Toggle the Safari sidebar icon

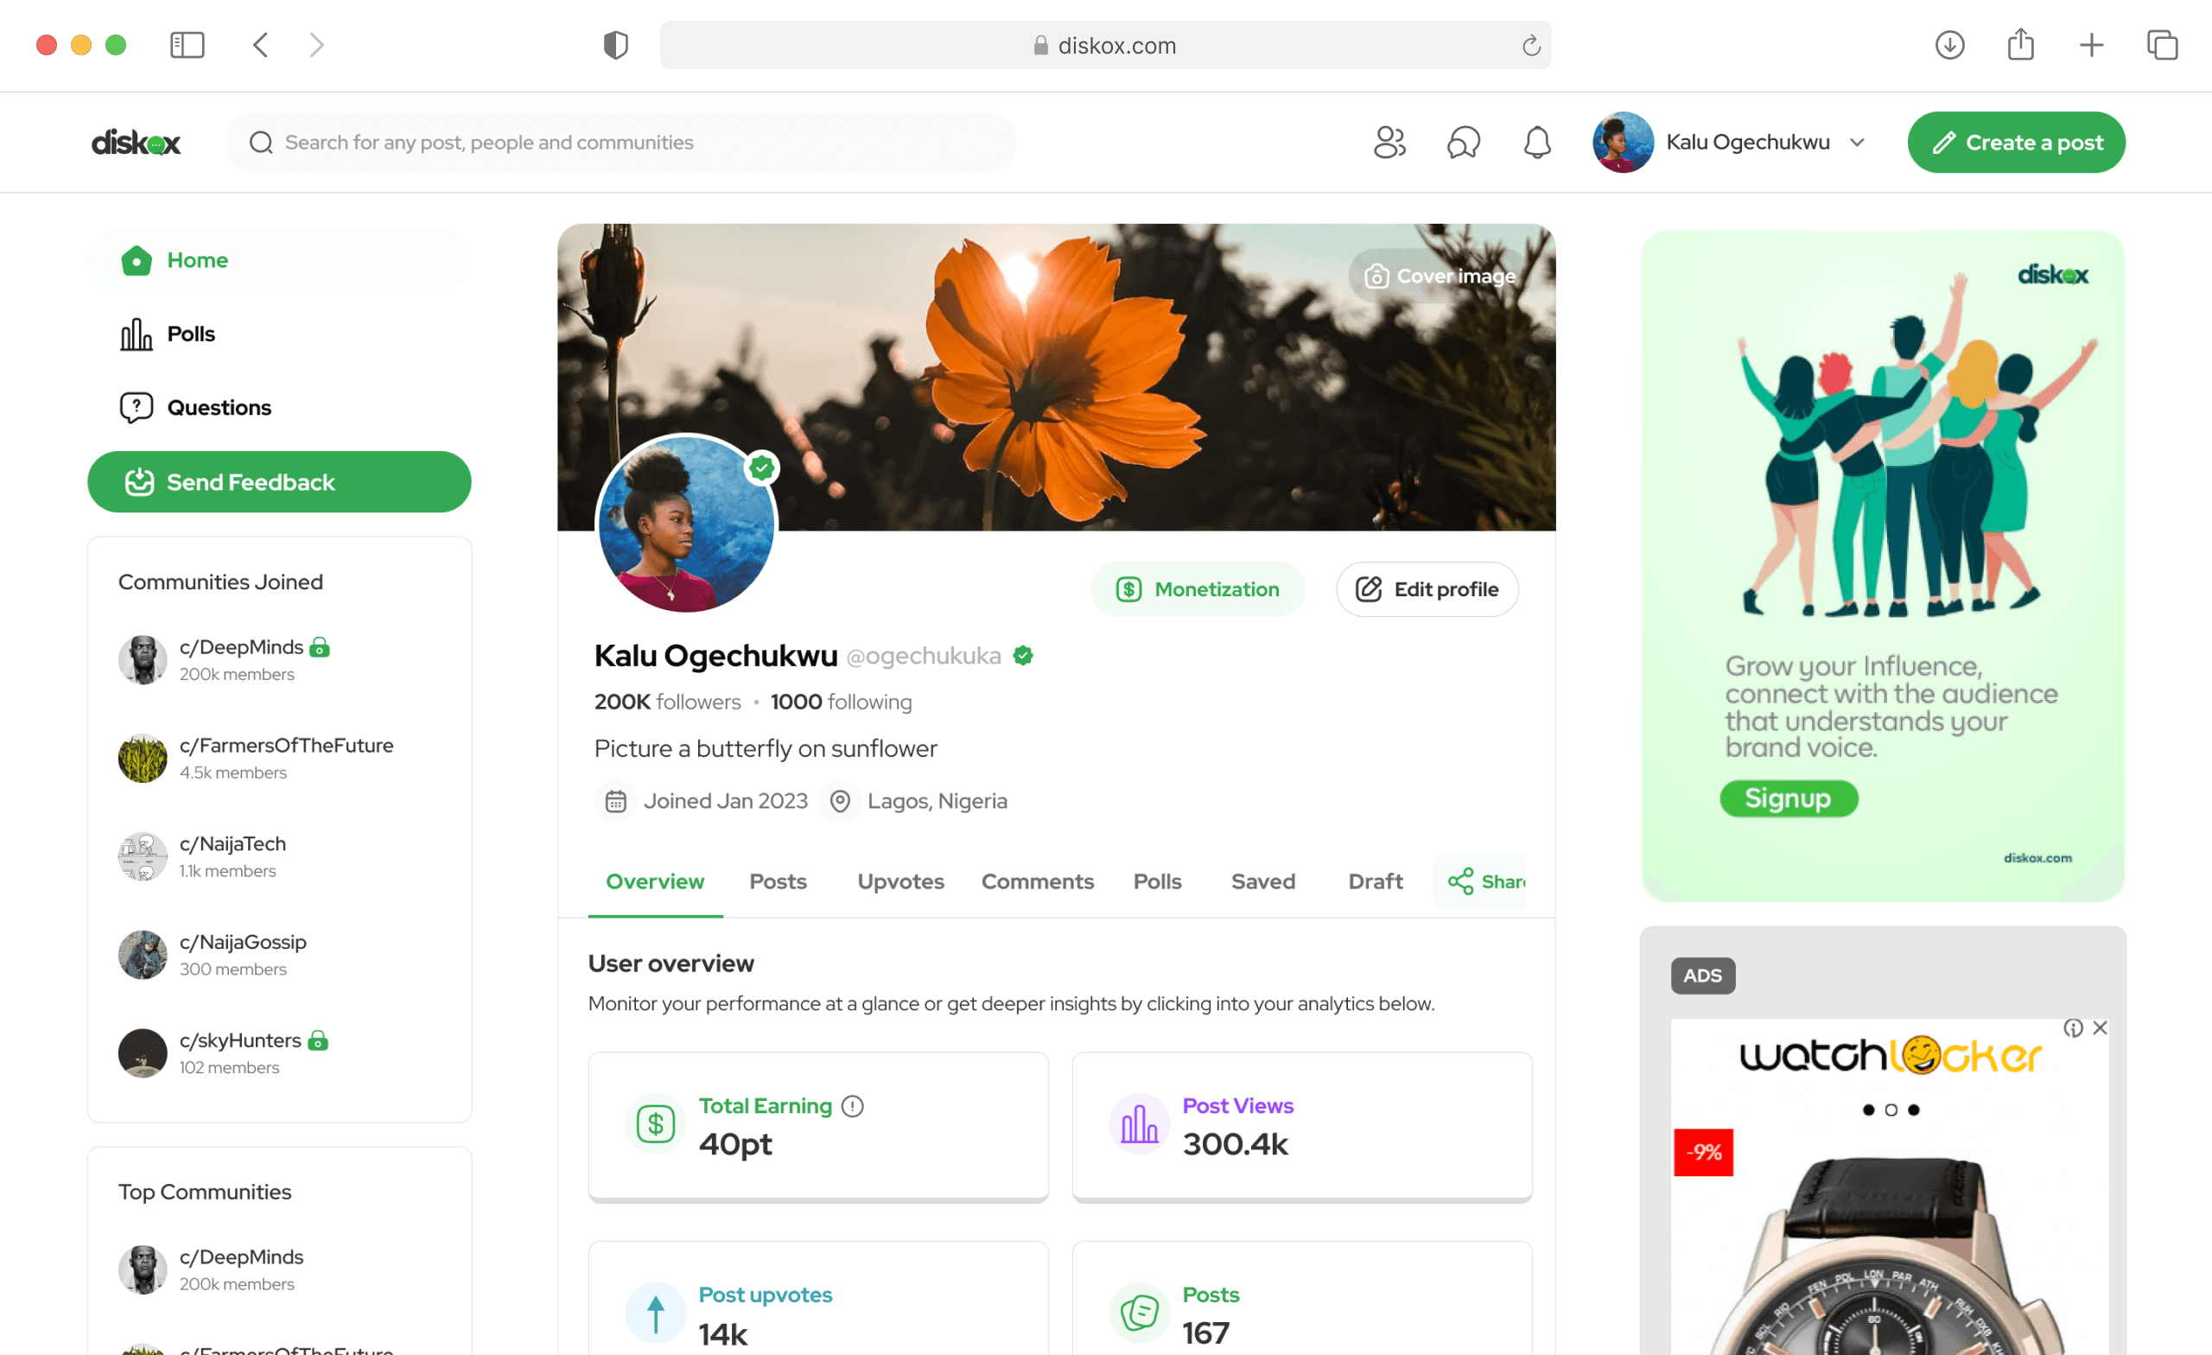tap(187, 45)
